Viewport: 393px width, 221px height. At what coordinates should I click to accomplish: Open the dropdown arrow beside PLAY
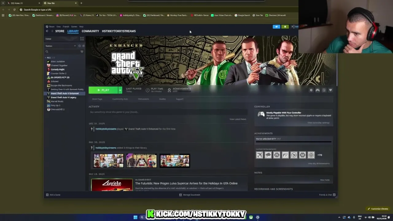click(120, 90)
